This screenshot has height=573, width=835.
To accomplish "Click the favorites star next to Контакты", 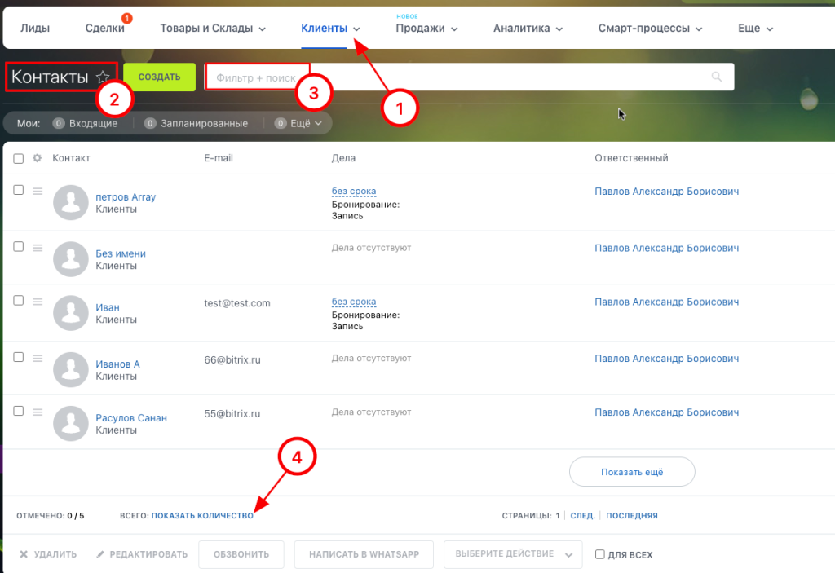I will coord(103,77).
